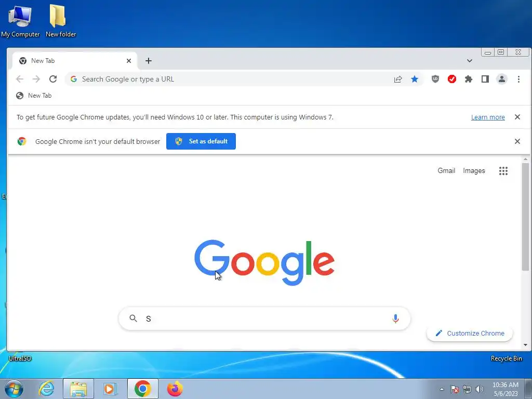Open Windows Media Player from taskbar
This screenshot has height=399, width=532.
(110, 389)
